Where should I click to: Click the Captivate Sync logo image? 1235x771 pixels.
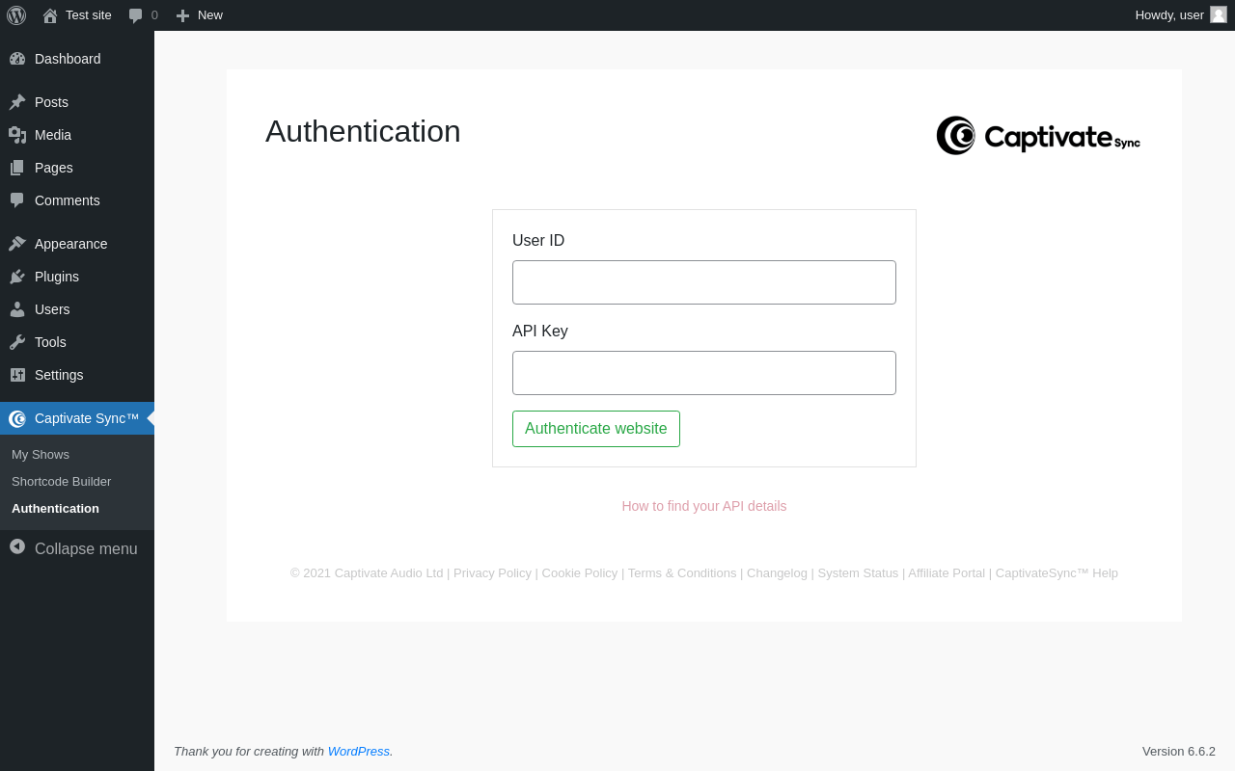pos(1038,136)
